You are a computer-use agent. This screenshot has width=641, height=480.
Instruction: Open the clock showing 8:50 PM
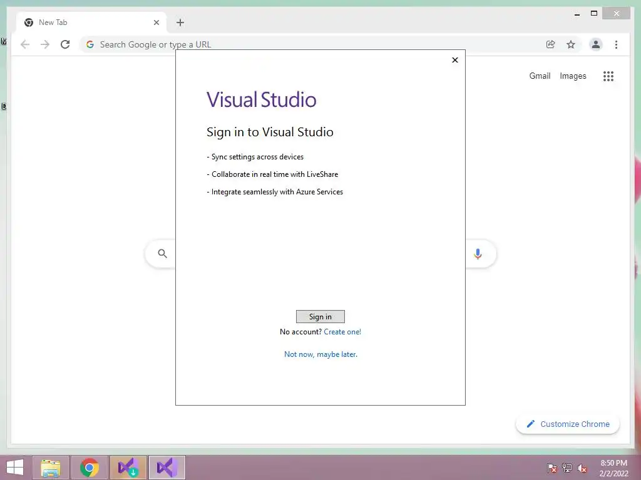coord(613,468)
